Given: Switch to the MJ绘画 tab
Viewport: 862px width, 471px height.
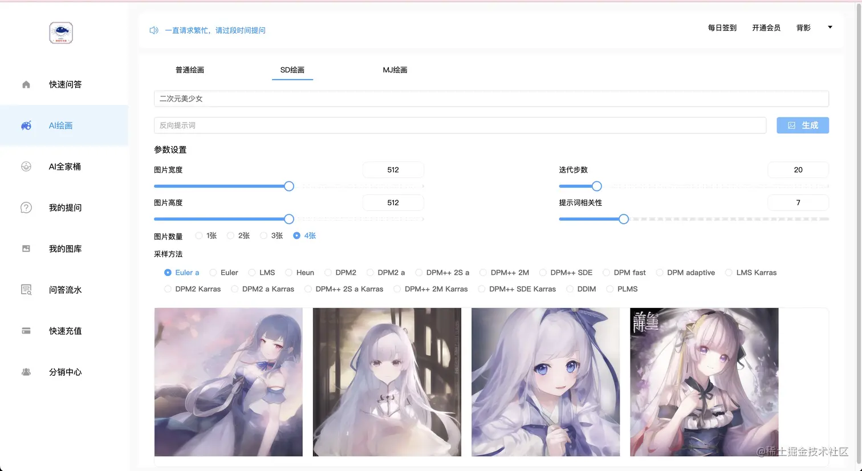Looking at the screenshot, I should [x=395, y=70].
